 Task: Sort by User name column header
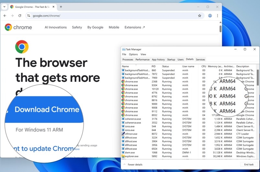[x=190, y=66]
